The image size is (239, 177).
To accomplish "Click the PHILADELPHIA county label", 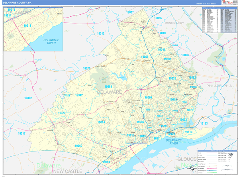I will click(x=219, y=86).
